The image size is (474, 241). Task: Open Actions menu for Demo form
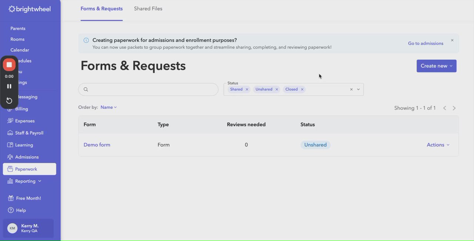coord(438,145)
